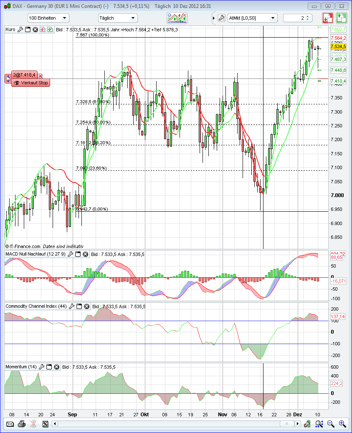This screenshot has width=352, height=433.
Task: Click the MACD histogram value -16,071
Action: pos(338,281)
